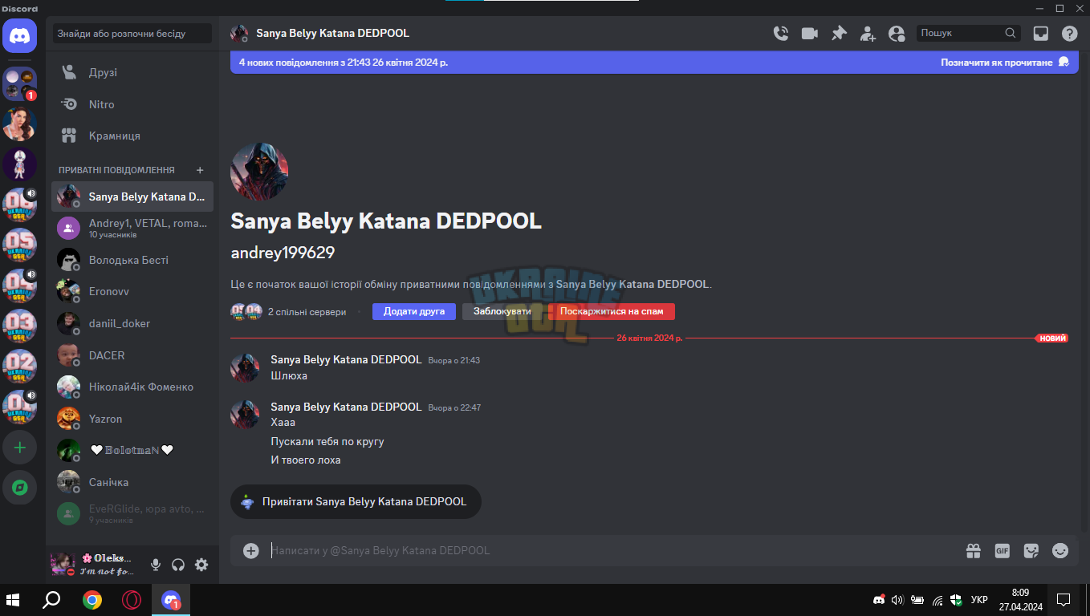1090x616 pixels.
Task: Open the Sanya Belyy Katana DM in sidebar
Action: (132, 197)
